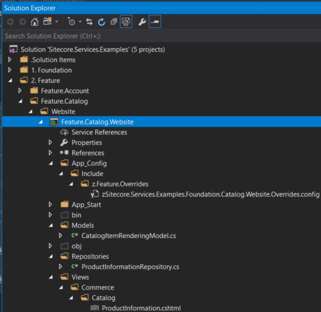Image resolution: width=321 pixels, height=312 pixels.
Task: Click the ProductInformation.cshtml Razor icon
Action: (x=95, y=308)
